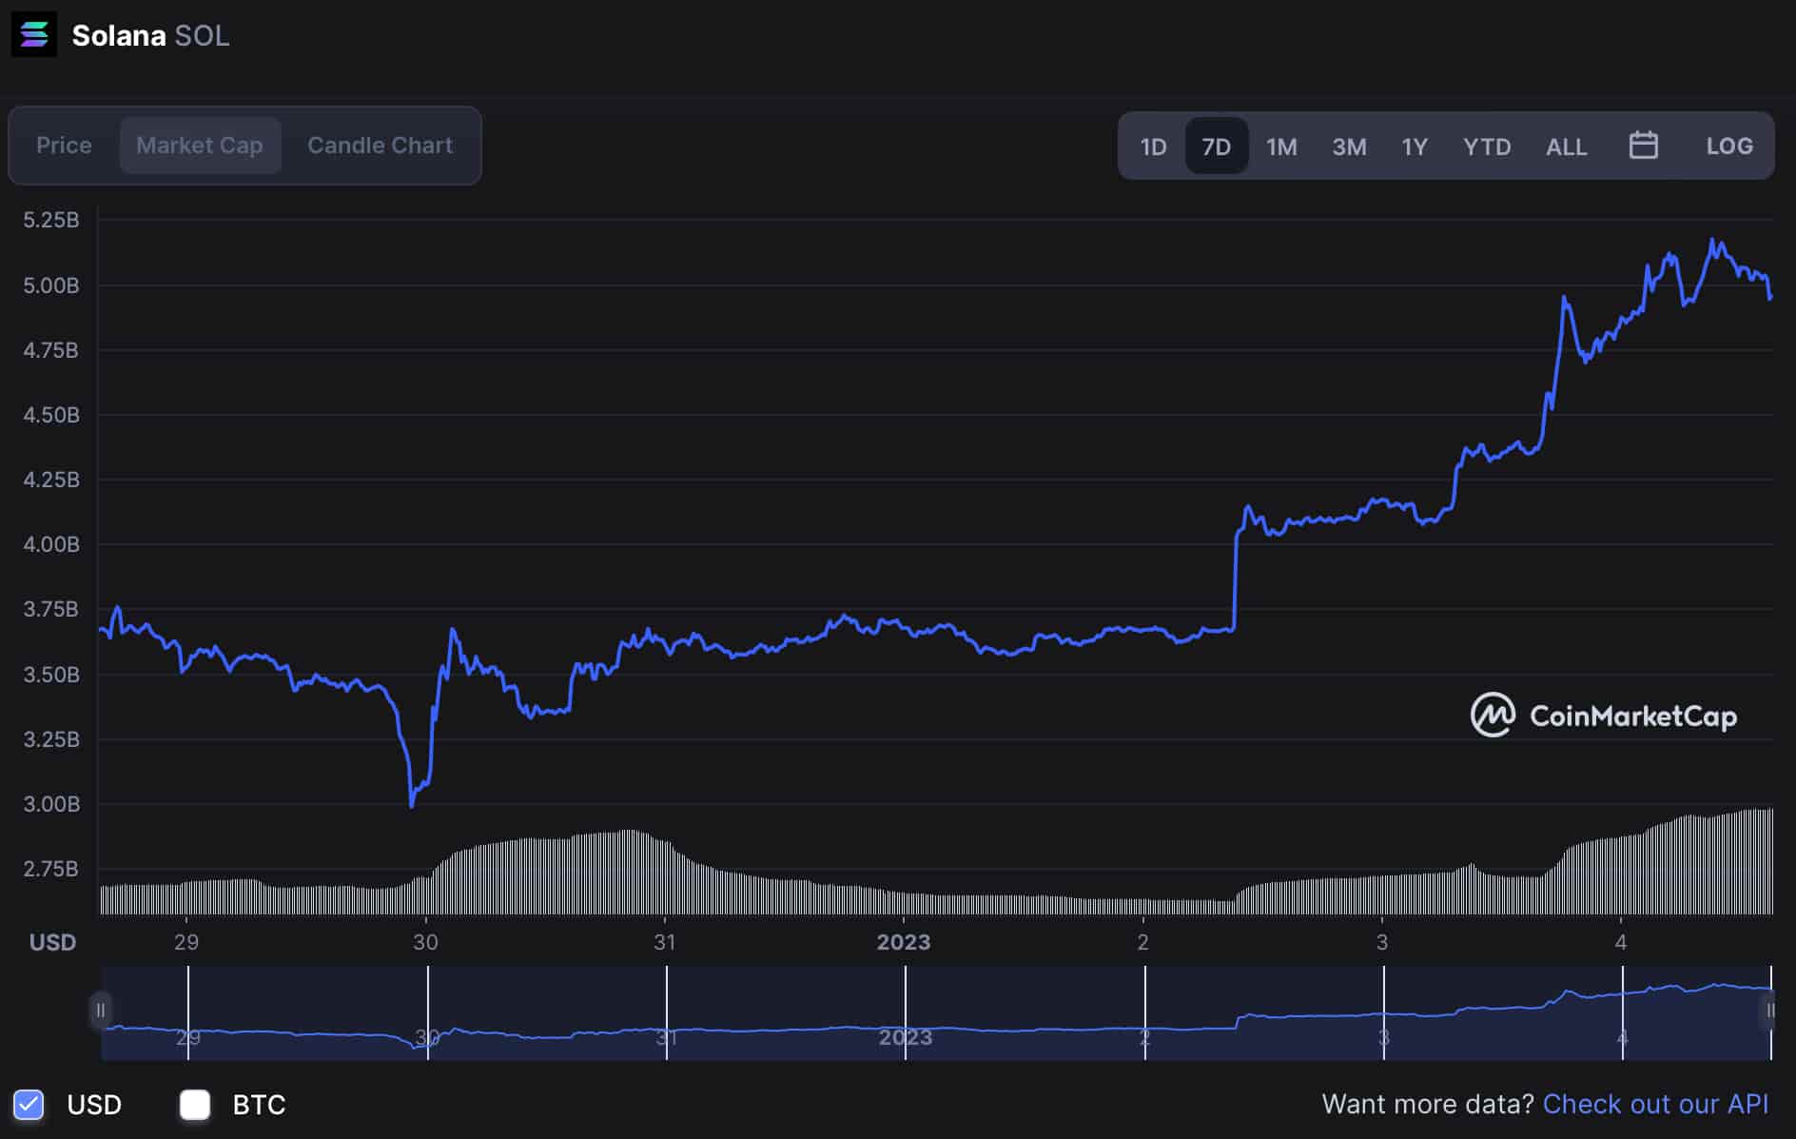Select the Market Cap view
Image resolution: width=1796 pixels, height=1139 pixels.
pyautogui.click(x=200, y=146)
